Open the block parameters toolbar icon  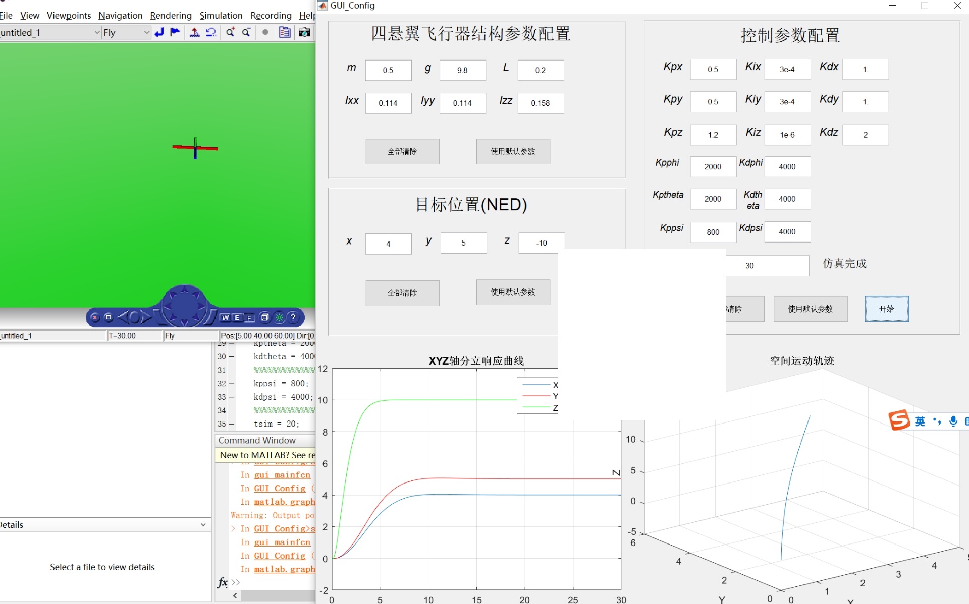coord(285,32)
